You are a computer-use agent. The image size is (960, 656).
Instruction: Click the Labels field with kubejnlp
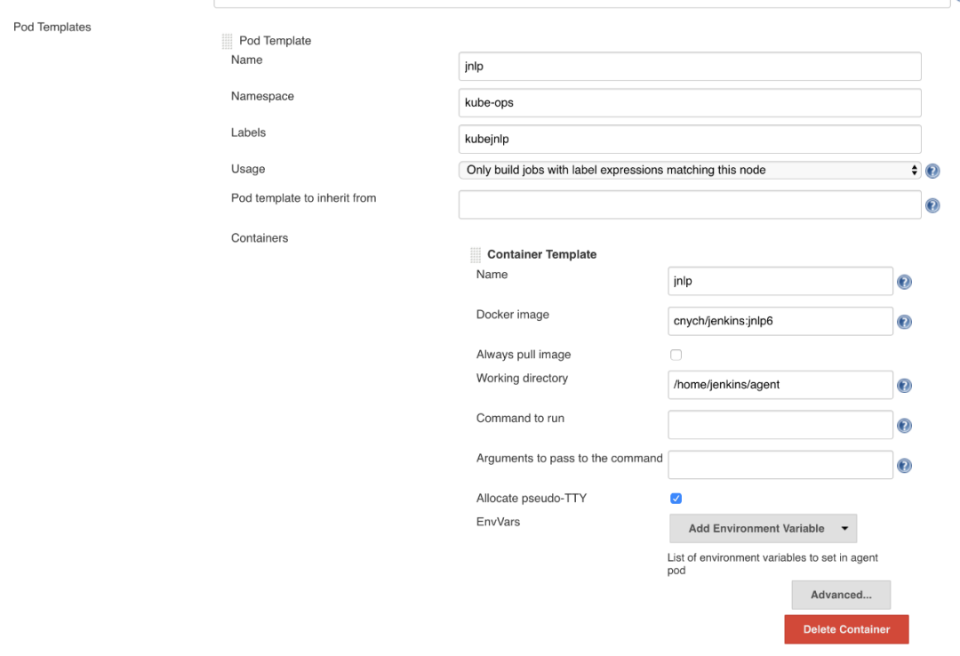[689, 140]
